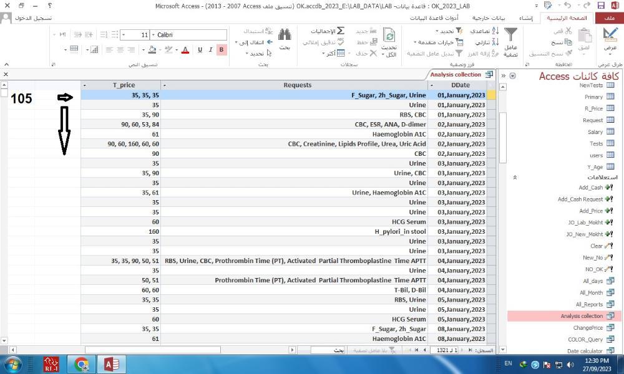The width and height of the screenshot is (624, 374).
Task: Collapse the queries (استعلامات) group
Action: coord(515,177)
